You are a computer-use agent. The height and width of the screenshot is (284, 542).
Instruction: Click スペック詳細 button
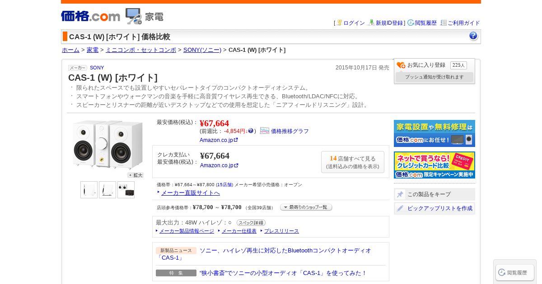pos(251,223)
